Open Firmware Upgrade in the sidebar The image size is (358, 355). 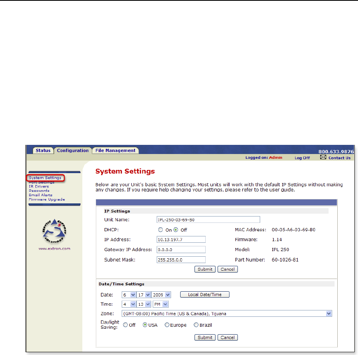[x=47, y=199]
